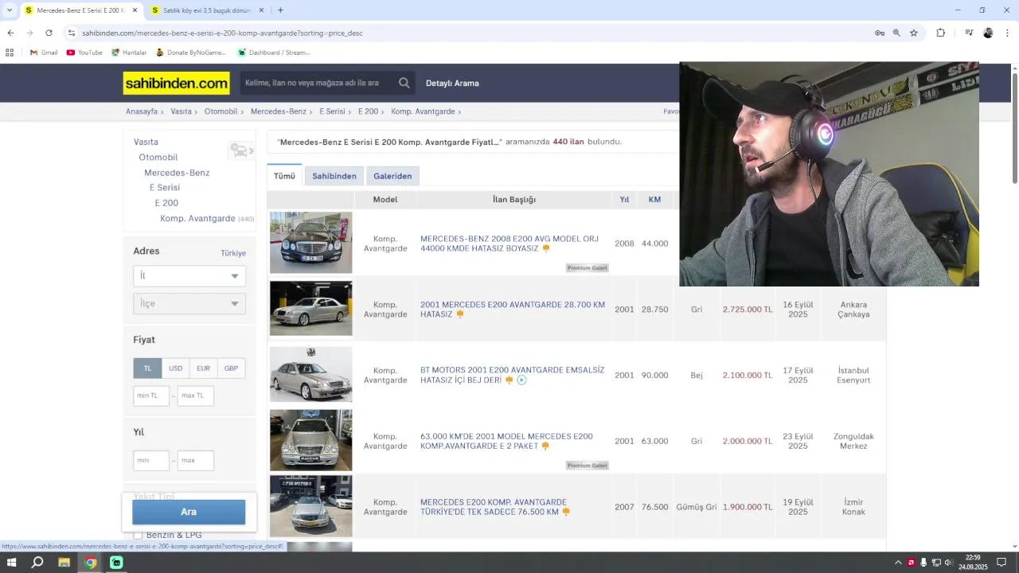Switch to the Satılık köy evi browser tab
Screen dimensions: 1019x573
click(x=207, y=10)
